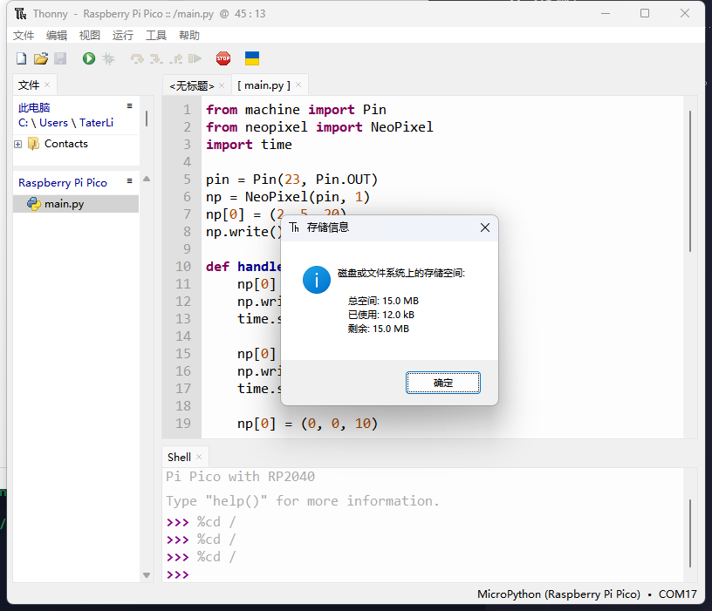
Task: Expand the Contacts folder tree node
Action: pos(18,144)
